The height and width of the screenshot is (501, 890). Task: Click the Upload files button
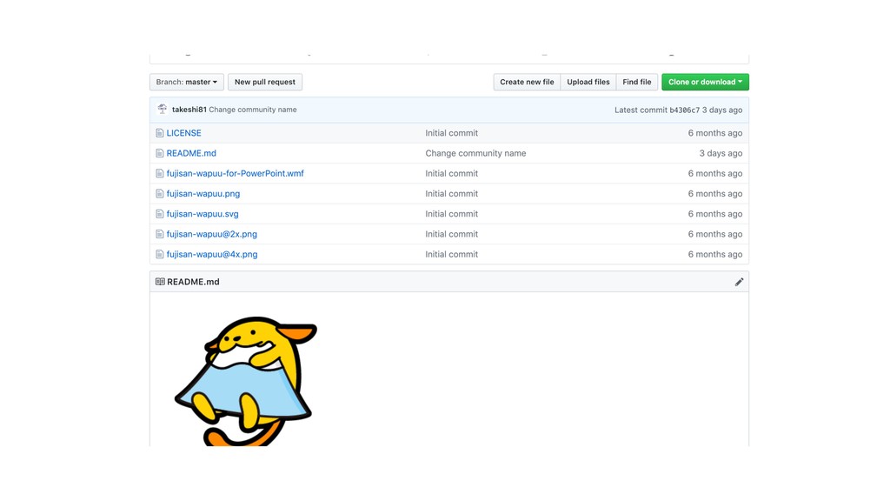tap(588, 82)
